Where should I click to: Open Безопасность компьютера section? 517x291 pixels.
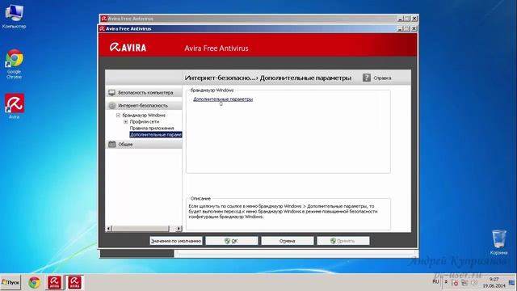[x=144, y=92]
